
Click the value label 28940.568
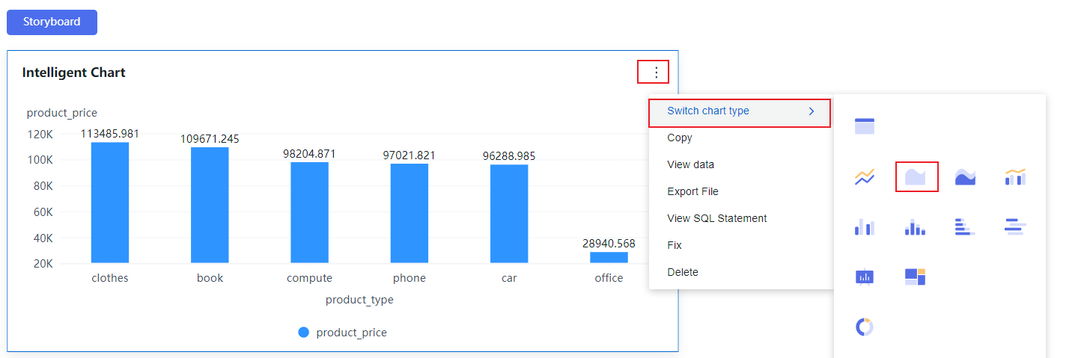[x=609, y=244]
